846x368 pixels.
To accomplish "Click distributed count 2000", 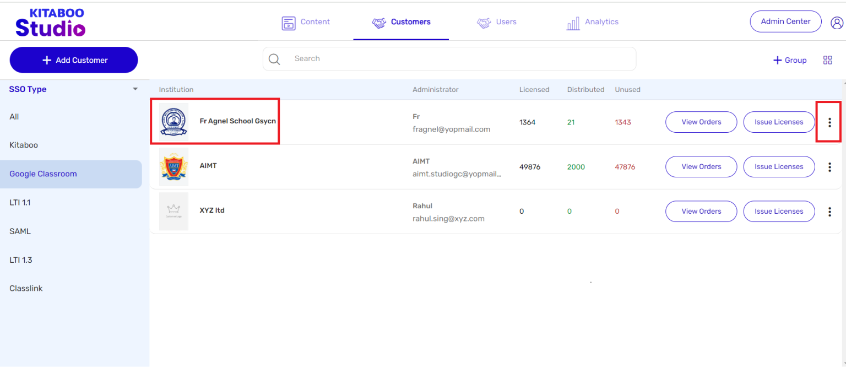I will pos(576,167).
